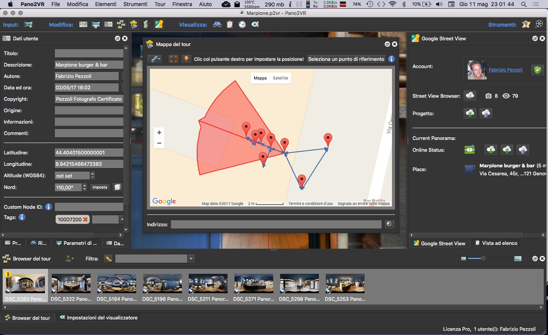Click the Wi-Fi menu bar icon
Viewport: 548px width, 335px height.
click(393, 4)
